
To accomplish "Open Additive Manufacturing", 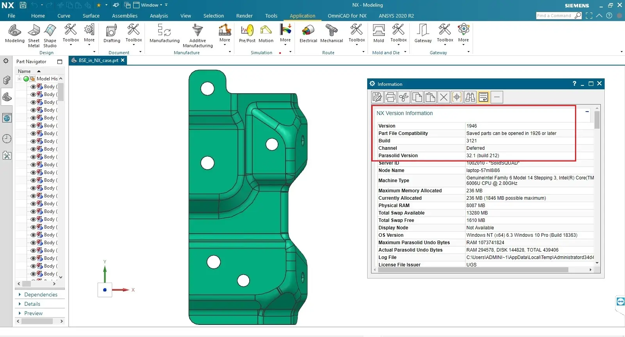I will [198, 36].
